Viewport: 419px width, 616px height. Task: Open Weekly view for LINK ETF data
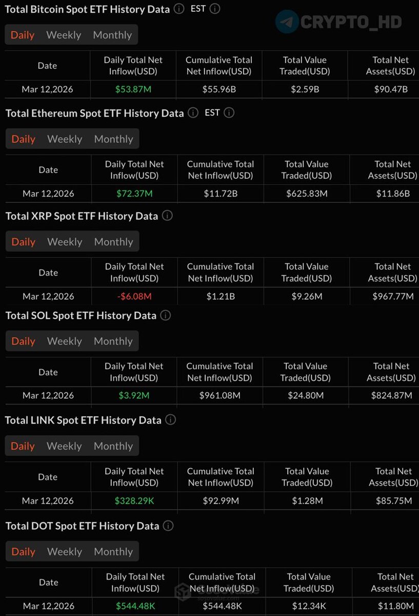click(64, 446)
